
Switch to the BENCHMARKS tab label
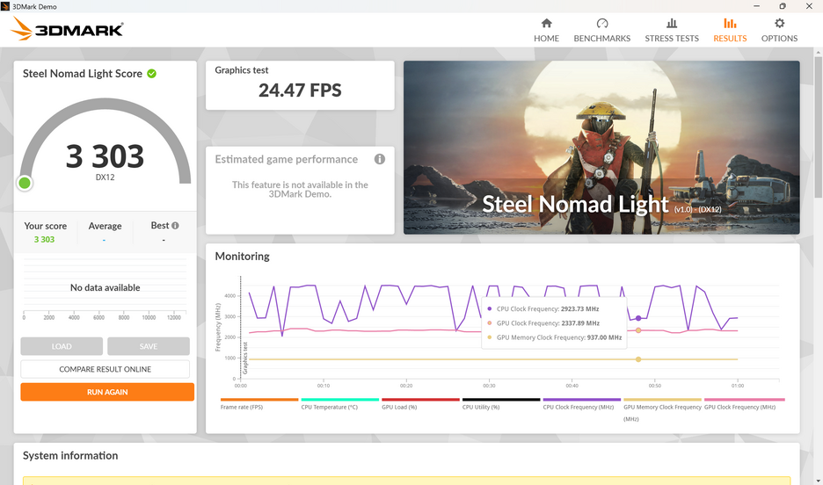point(602,39)
